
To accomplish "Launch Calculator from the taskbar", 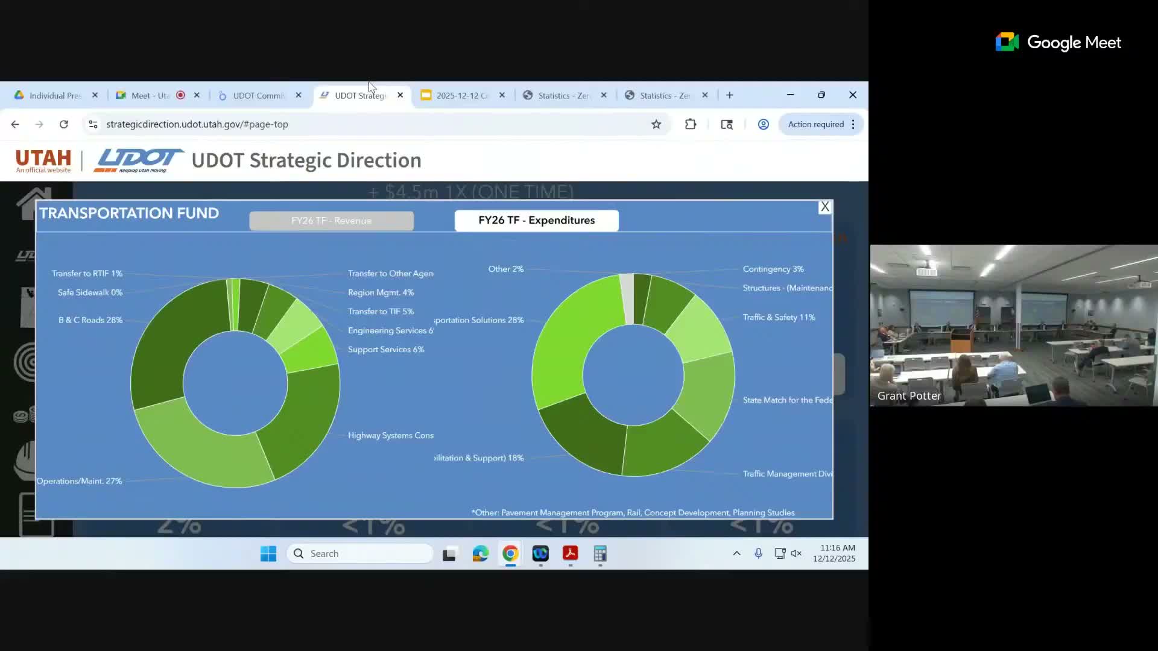I will [600, 553].
